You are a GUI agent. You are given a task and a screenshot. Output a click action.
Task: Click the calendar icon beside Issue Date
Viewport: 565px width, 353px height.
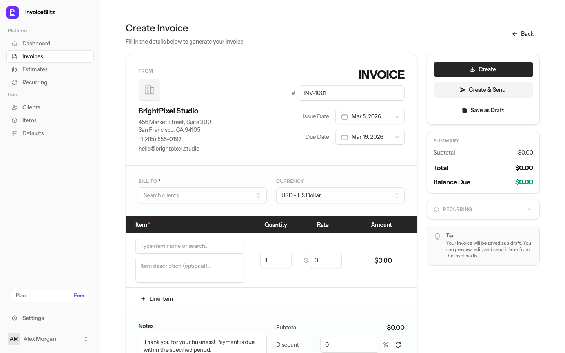344,116
